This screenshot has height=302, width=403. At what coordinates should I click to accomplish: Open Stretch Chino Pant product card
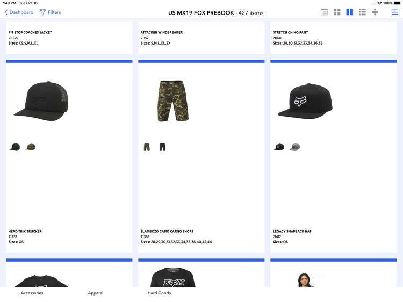tap(333, 38)
